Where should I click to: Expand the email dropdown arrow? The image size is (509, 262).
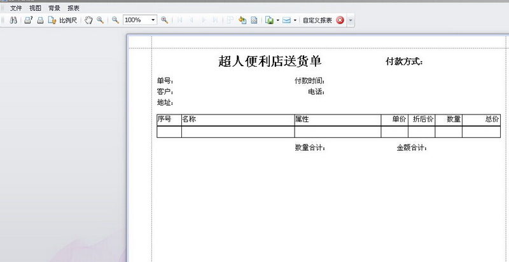(x=295, y=20)
